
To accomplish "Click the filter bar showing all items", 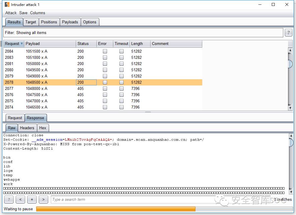I will tap(143, 33).
